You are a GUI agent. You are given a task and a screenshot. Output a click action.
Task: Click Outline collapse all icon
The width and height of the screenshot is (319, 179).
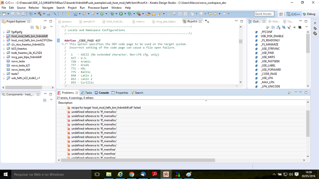pyautogui.click(x=273, y=27)
